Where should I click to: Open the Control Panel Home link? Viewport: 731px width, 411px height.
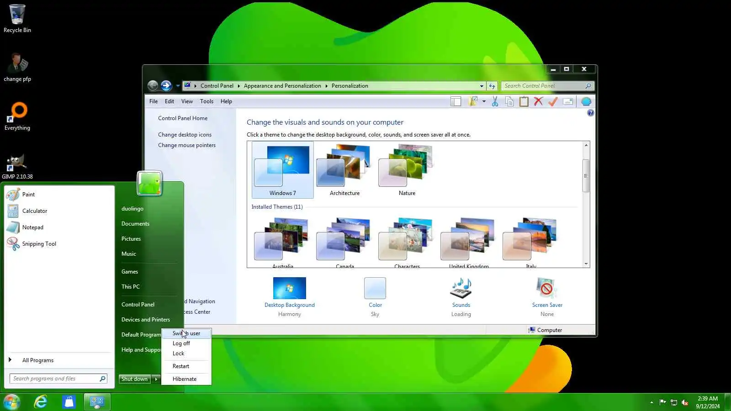(x=183, y=118)
